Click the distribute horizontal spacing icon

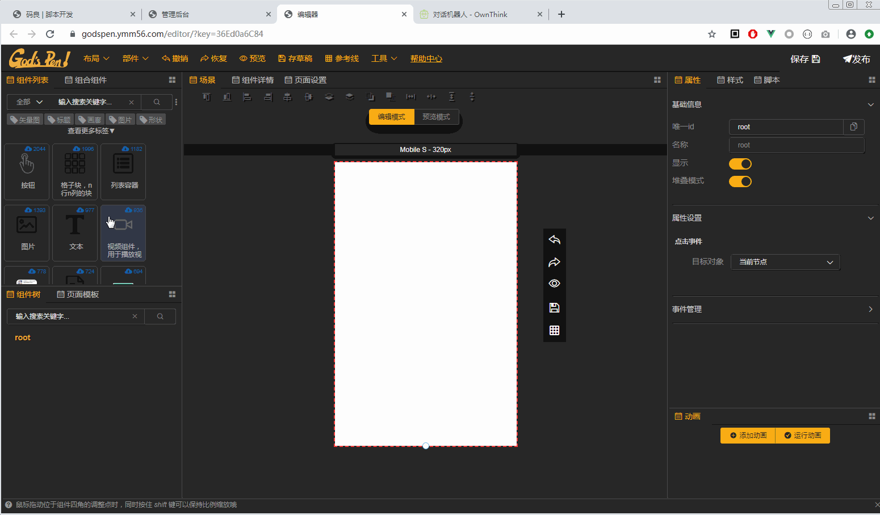click(411, 97)
